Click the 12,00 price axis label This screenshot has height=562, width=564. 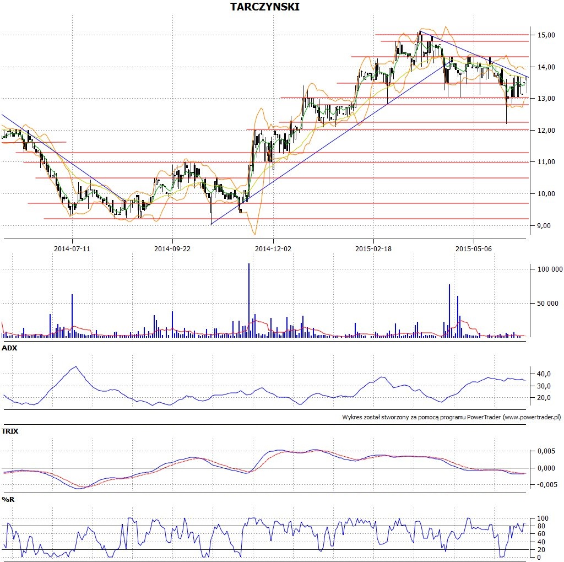click(x=546, y=131)
